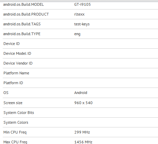Image resolution: width=158 pixels, height=144 pixels.
Task: Click the System Colors row label
Action: coord(16,122)
